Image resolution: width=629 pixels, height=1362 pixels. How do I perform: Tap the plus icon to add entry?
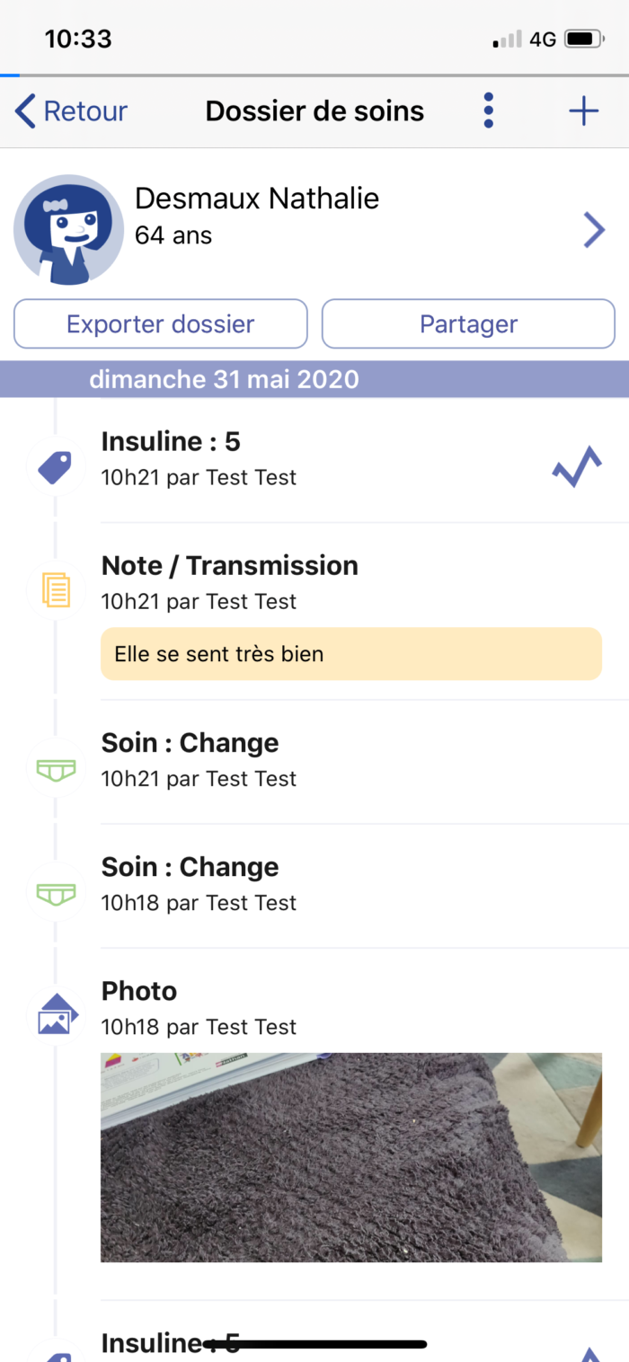(x=584, y=111)
